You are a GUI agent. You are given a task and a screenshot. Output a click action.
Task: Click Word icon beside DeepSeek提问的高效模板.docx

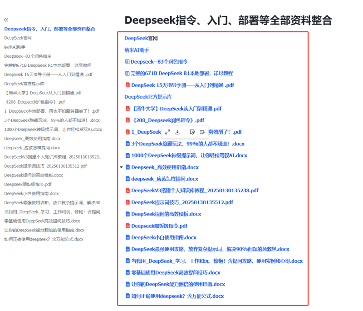pos(128,214)
